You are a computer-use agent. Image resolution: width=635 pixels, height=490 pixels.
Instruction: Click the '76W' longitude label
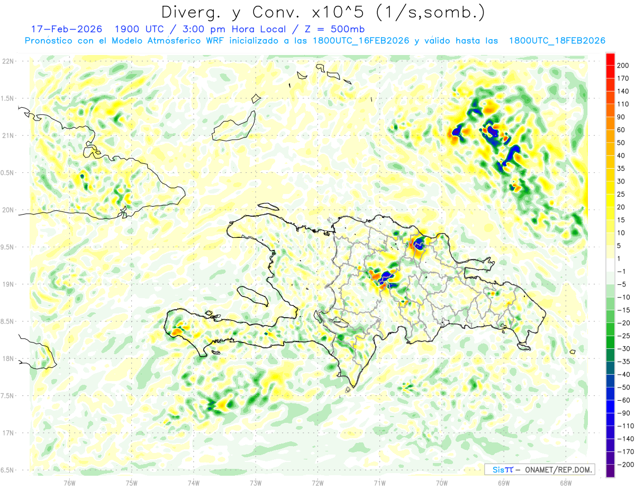tap(69, 483)
